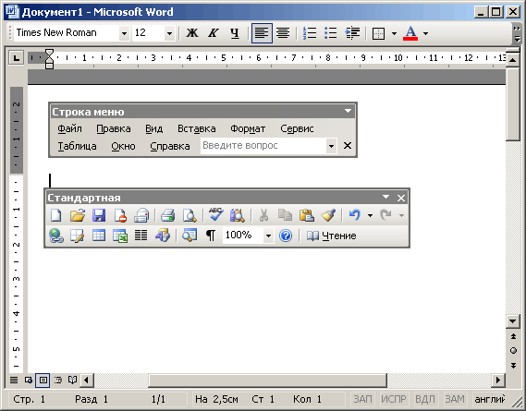The width and height of the screenshot is (526, 411).
Task: Switch to the normal view button
Action: (14, 381)
